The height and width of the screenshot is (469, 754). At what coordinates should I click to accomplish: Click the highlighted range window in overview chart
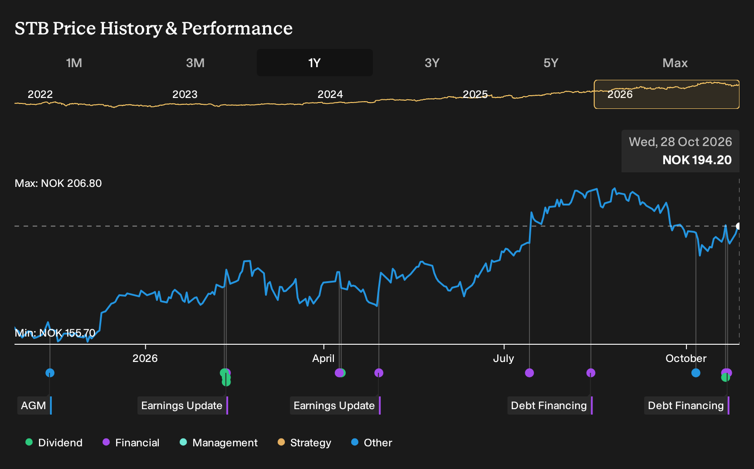(x=666, y=94)
